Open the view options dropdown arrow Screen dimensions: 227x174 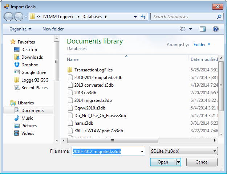coord(191,29)
